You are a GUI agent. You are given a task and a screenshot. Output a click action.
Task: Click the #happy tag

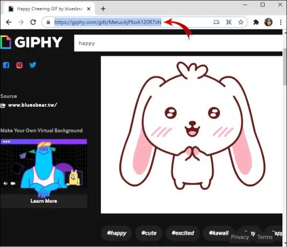(117, 233)
